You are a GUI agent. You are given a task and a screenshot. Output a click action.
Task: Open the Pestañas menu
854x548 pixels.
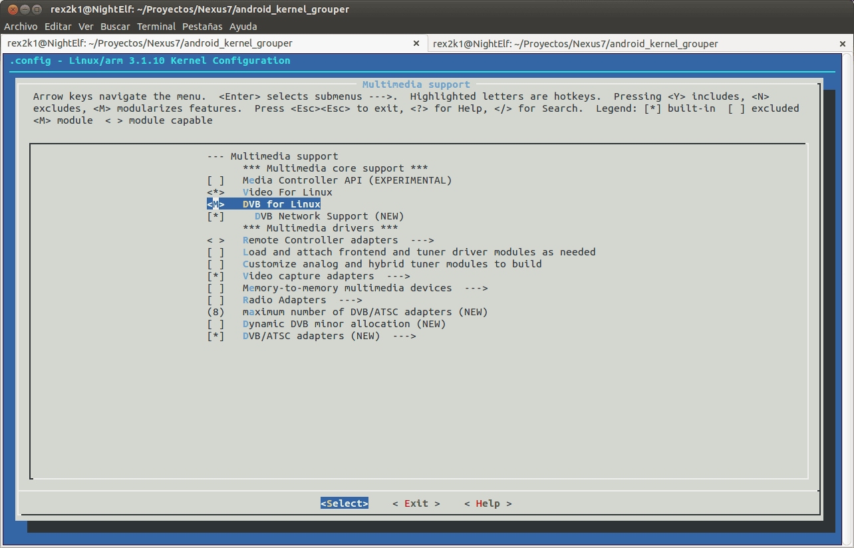click(x=203, y=27)
